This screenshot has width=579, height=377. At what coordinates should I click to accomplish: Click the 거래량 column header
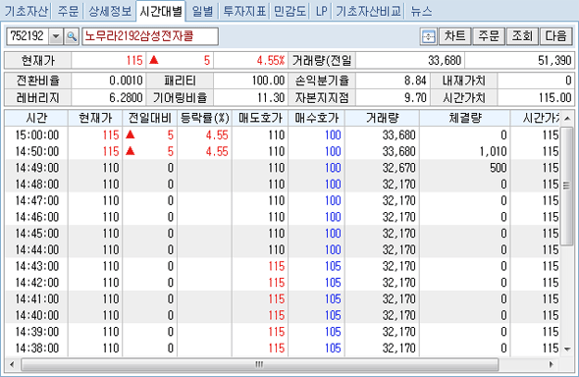tap(382, 118)
